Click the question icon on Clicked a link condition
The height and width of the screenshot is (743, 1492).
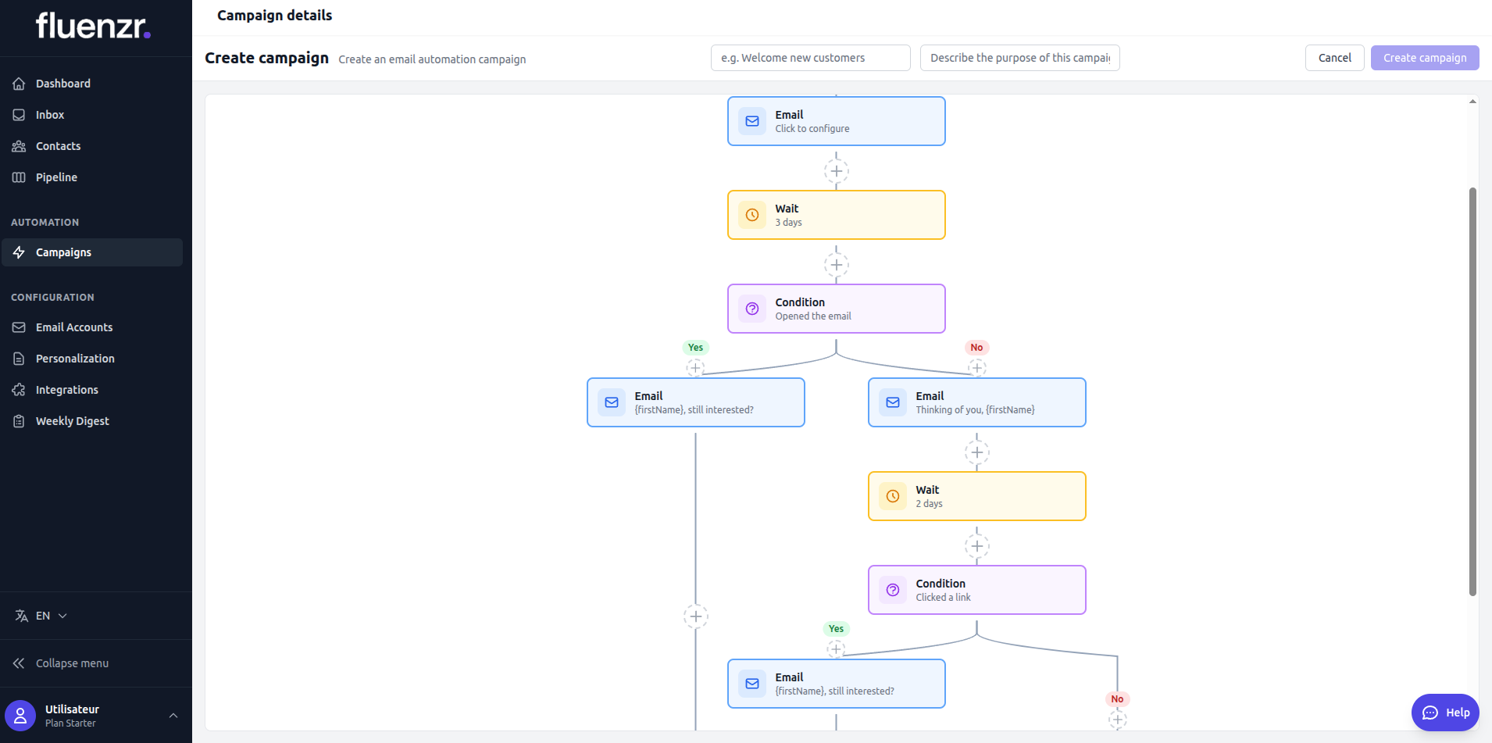coord(893,590)
